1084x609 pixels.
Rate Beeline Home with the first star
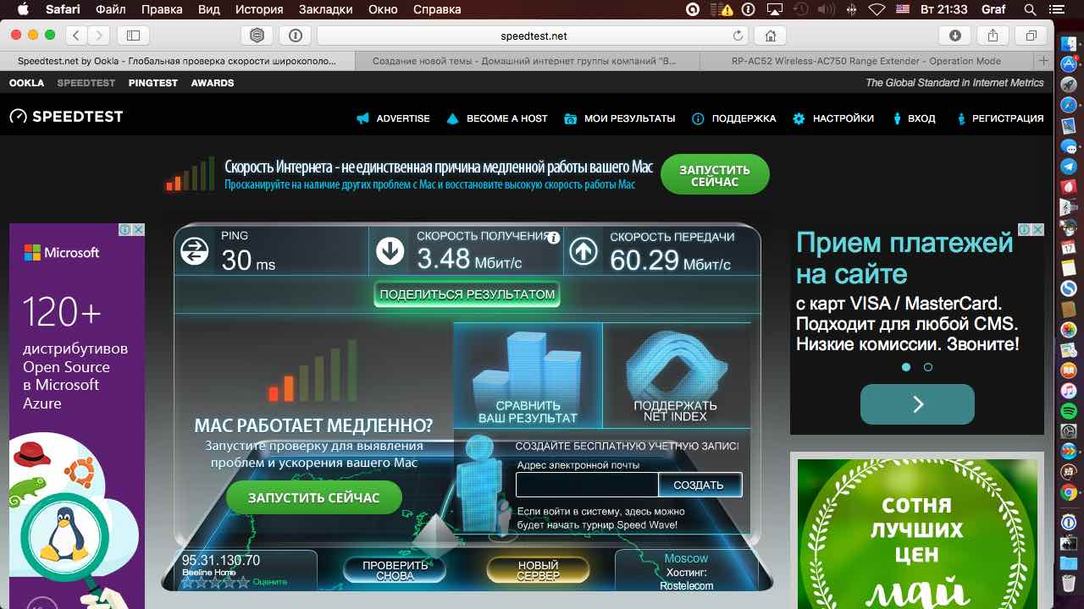pyautogui.click(x=187, y=582)
